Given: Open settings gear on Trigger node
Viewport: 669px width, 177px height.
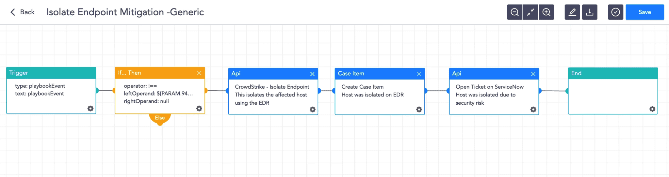Looking at the screenshot, I should tap(90, 109).
